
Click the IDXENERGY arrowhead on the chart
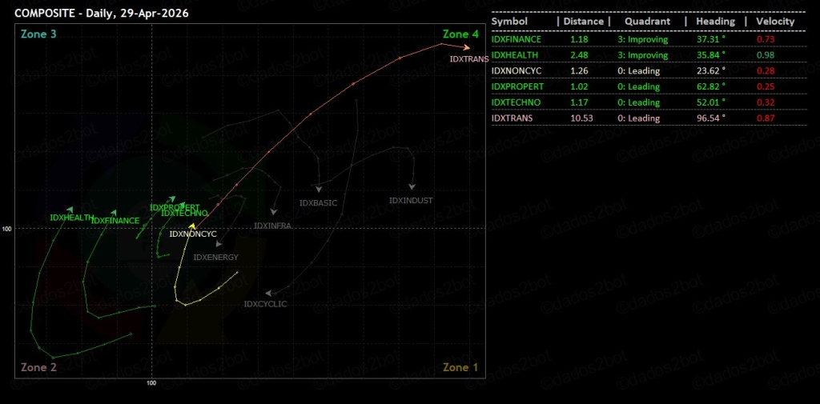coord(219,244)
